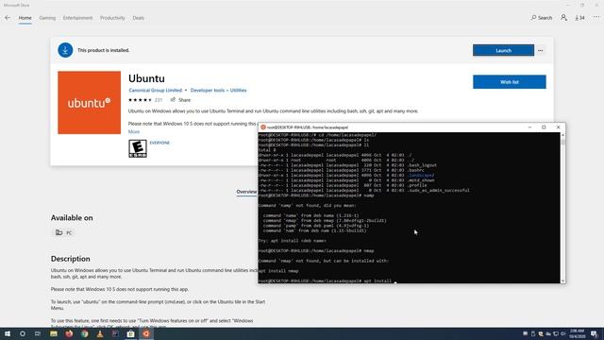The image size is (604, 340).
Task: Open network icon in system tray
Action: click(x=556, y=333)
